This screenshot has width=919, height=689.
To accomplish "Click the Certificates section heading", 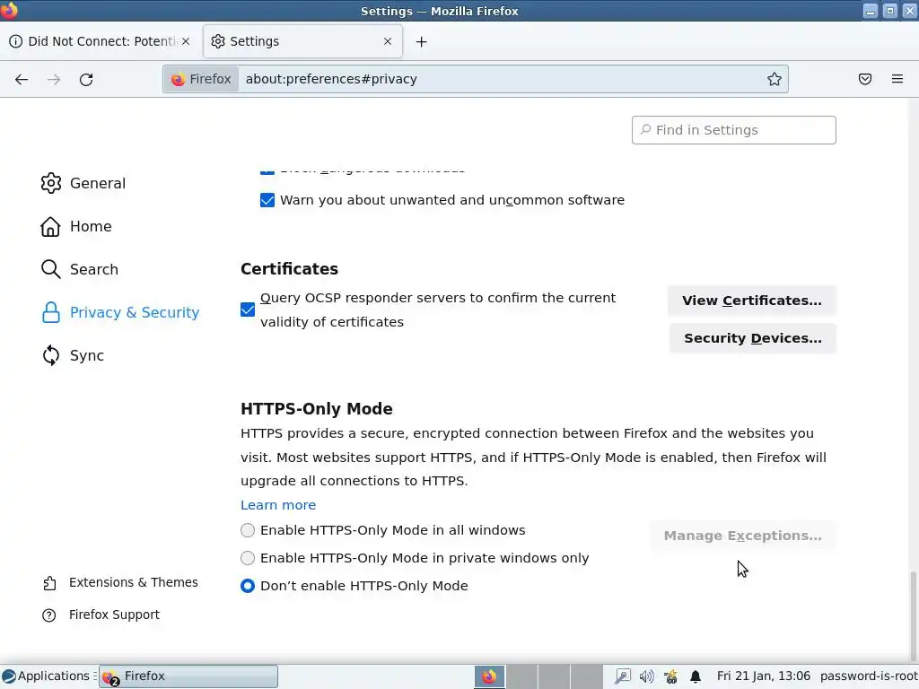I will point(289,269).
